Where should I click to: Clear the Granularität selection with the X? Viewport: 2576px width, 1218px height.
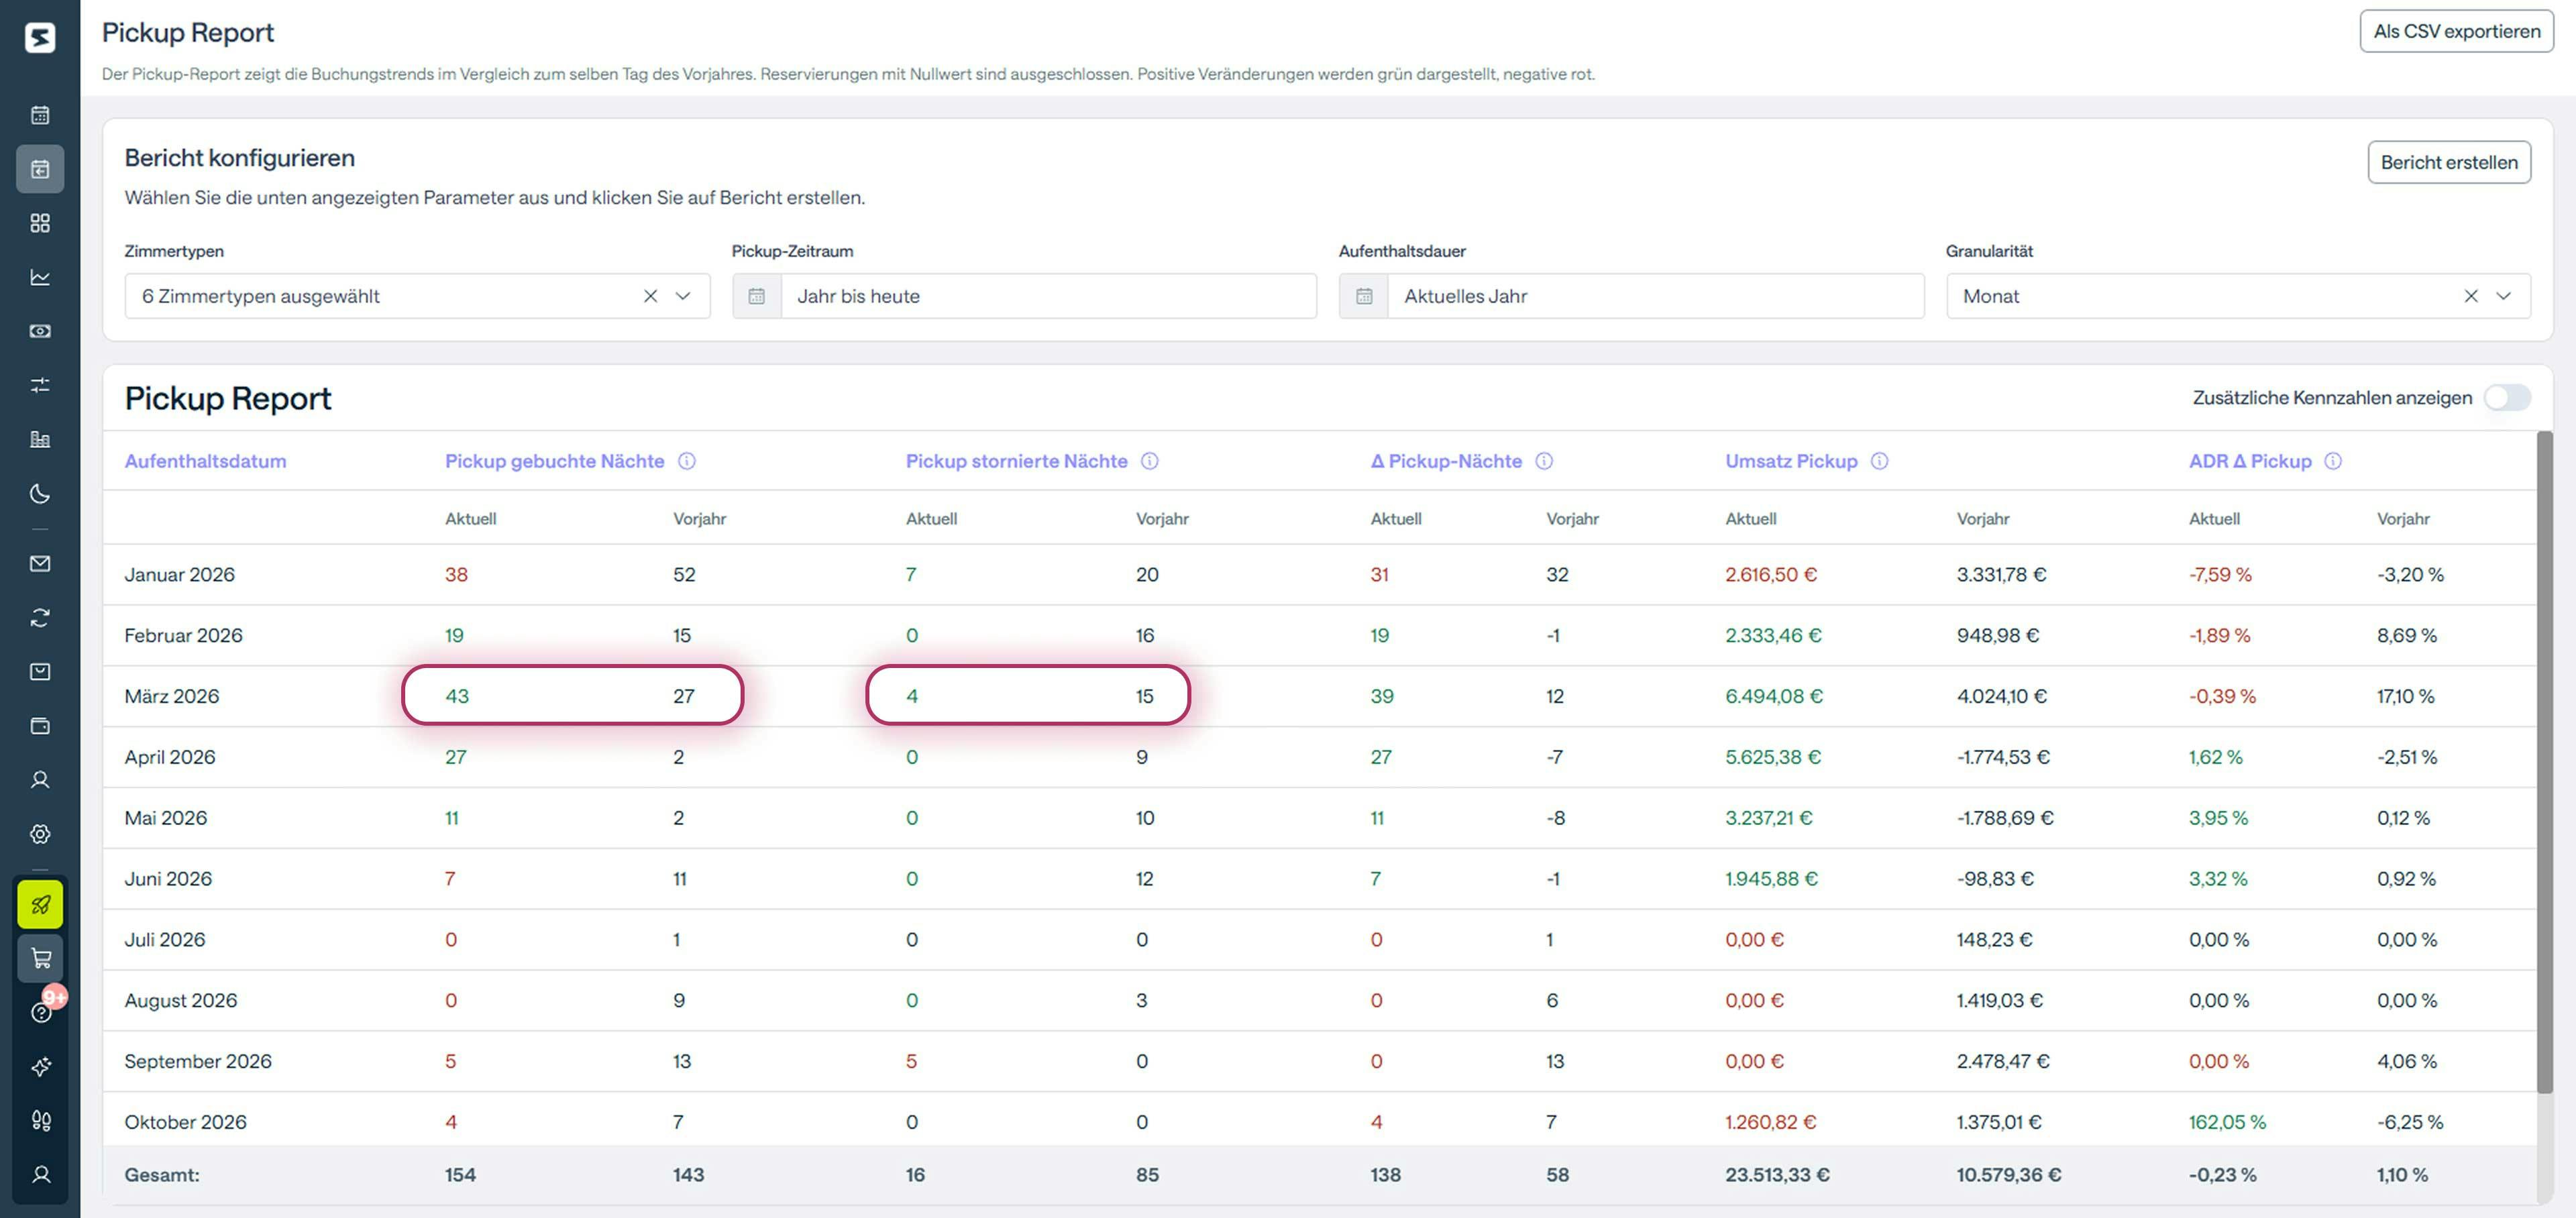pyautogui.click(x=2471, y=296)
